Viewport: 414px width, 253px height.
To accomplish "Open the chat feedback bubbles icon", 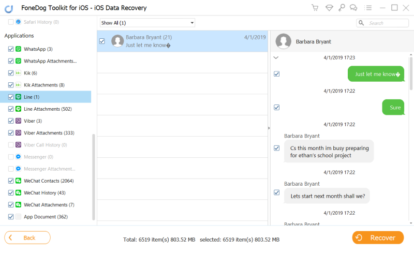I will pyautogui.click(x=353, y=8).
